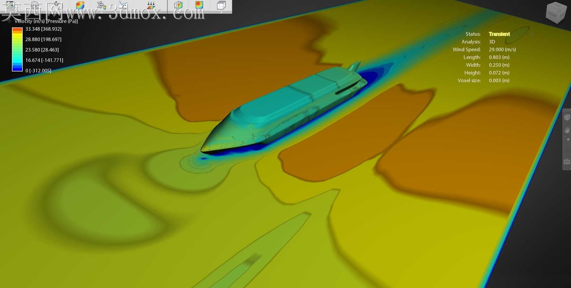The image size is (571, 288).
Task: Click the voxel size value 0.003 (m)
Action: (x=499, y=80)
